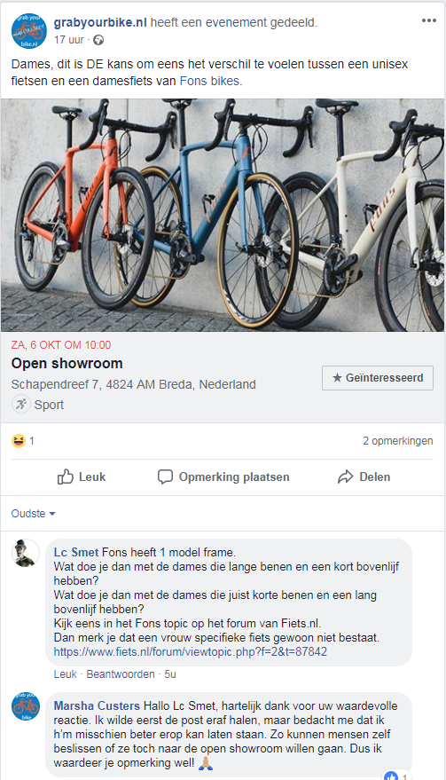This screenshot has width=446, height=780.
Task: Open the fiets.nl forum viewtopic link
Action: click(191, 651)
